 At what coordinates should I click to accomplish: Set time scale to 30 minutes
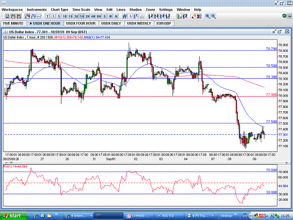click(x=76, y=16)
